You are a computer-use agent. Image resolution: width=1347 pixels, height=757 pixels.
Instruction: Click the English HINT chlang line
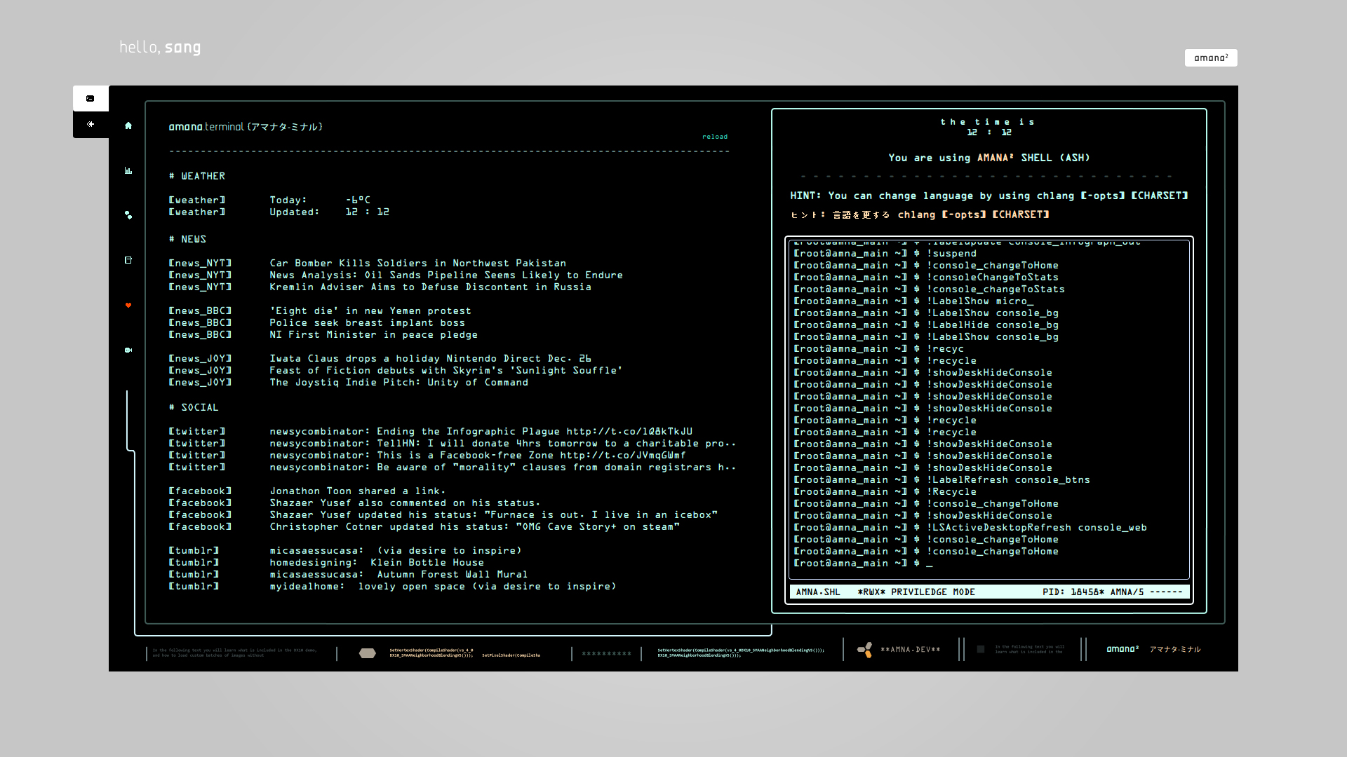click(x=989, y=196)
